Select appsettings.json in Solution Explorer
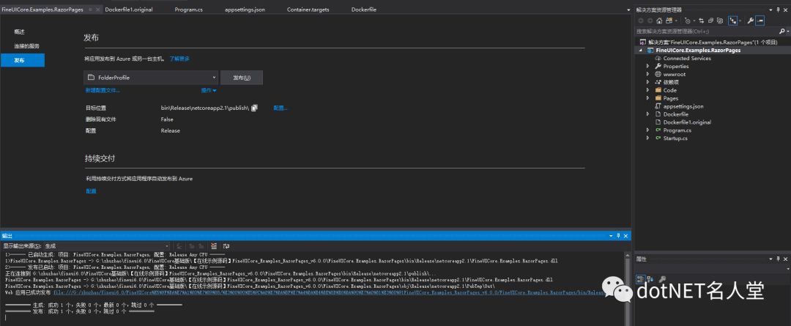Viewport: 791px width, 326px height. 683,106
